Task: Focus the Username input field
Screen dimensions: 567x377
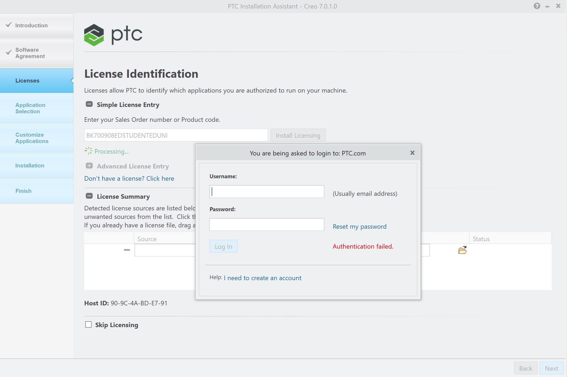Action: click(266, 191)
